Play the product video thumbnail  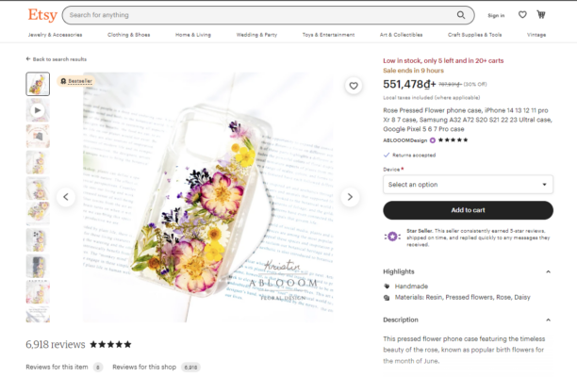point(39,110)
